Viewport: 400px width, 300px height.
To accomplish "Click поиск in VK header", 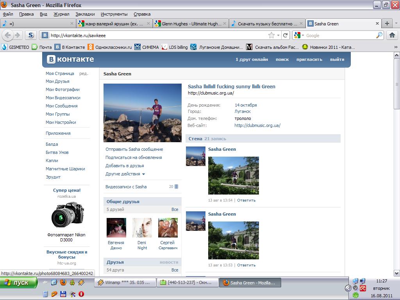I will click(x=282, y=59).
